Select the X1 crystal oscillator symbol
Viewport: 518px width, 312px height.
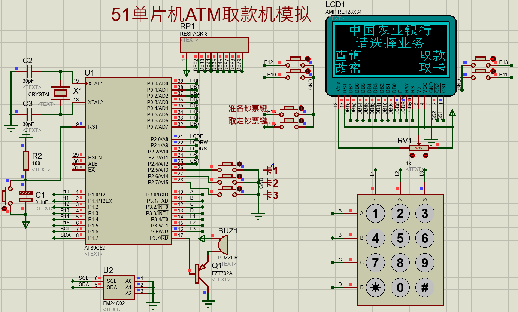tap(60, 92)
